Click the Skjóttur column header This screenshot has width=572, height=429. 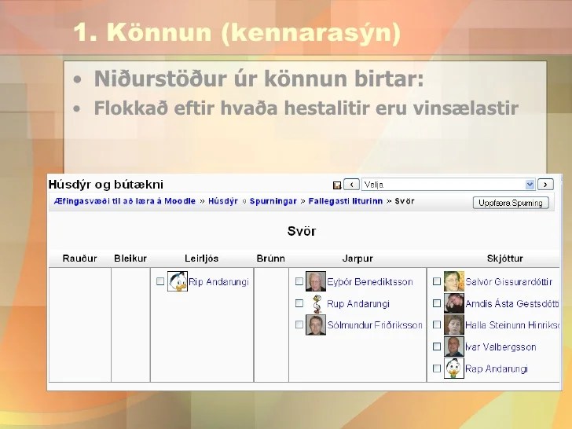pos(505,258)
